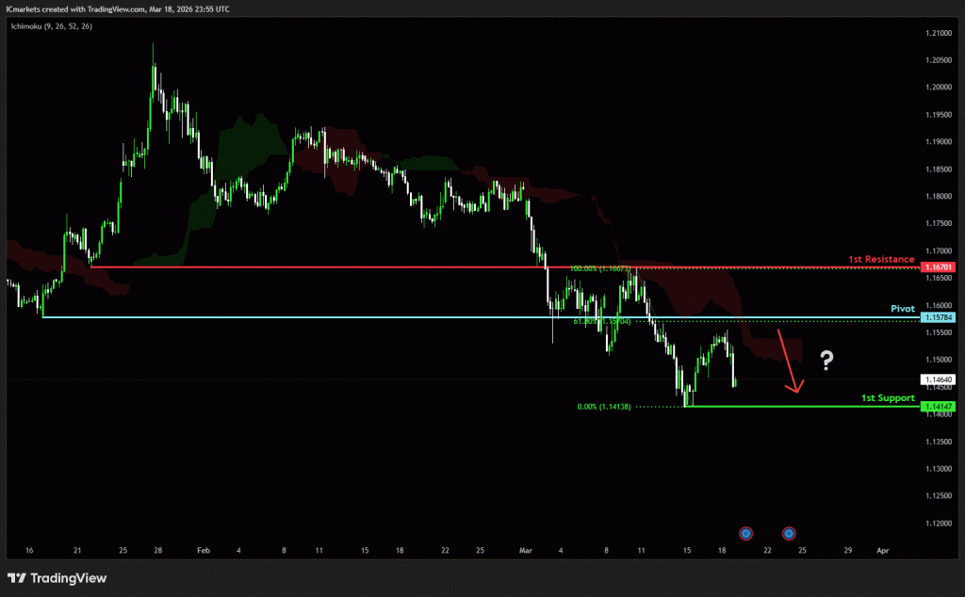This screenshot has height=597, width=965.
Task: Click the Apr label on time axis
Action: pyautogui.click(x=882, y=549)
